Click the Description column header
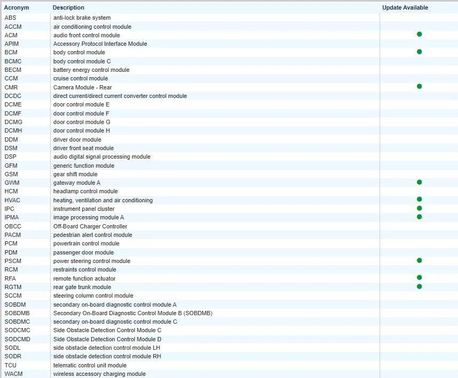This screenshot has width=458, height=378. [68, 7]
